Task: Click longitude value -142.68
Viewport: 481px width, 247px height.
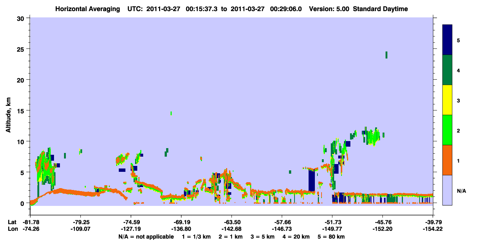Action: [232, 229]
